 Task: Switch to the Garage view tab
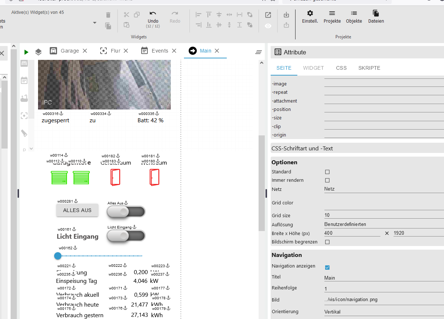coord(69,51)
